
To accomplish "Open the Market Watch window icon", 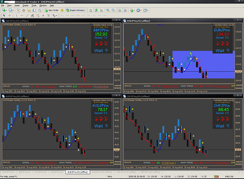I will point(18,10).
